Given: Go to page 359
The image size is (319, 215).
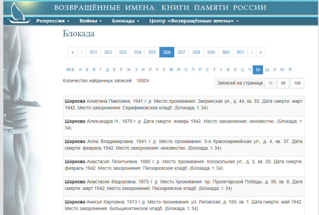Looking at the screenshot, I should coord(211,52).
